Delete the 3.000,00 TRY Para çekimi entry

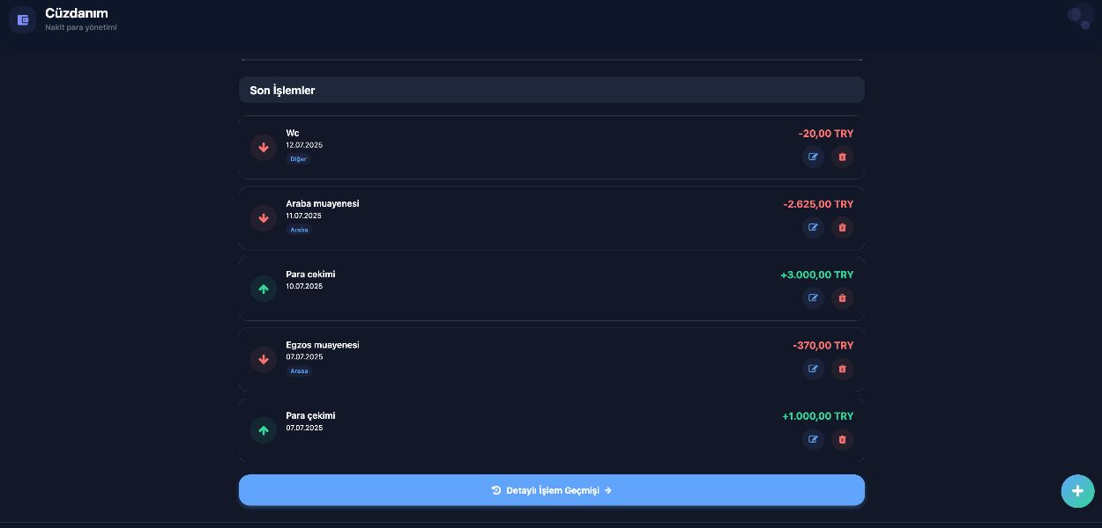(842, 298)
